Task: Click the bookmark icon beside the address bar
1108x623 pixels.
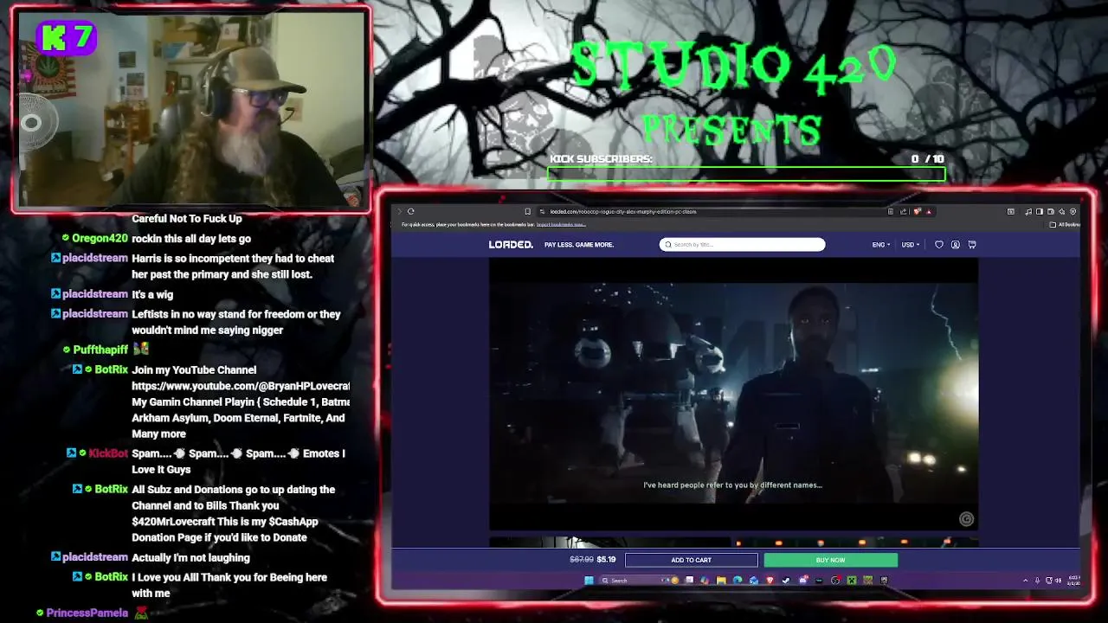Action: [527, 211]
